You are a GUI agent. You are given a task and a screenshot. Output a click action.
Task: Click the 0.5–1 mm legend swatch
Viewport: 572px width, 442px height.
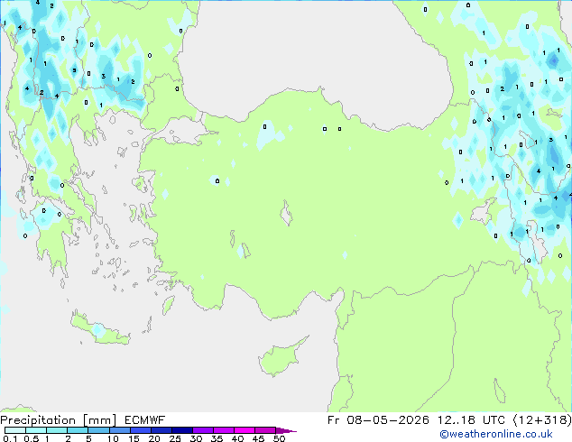(x=36, y=430)
